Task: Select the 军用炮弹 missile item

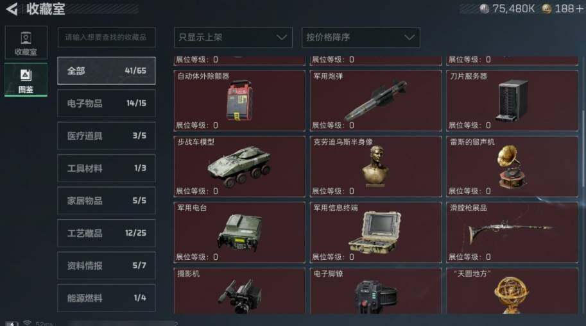Action: click(375, 101)
